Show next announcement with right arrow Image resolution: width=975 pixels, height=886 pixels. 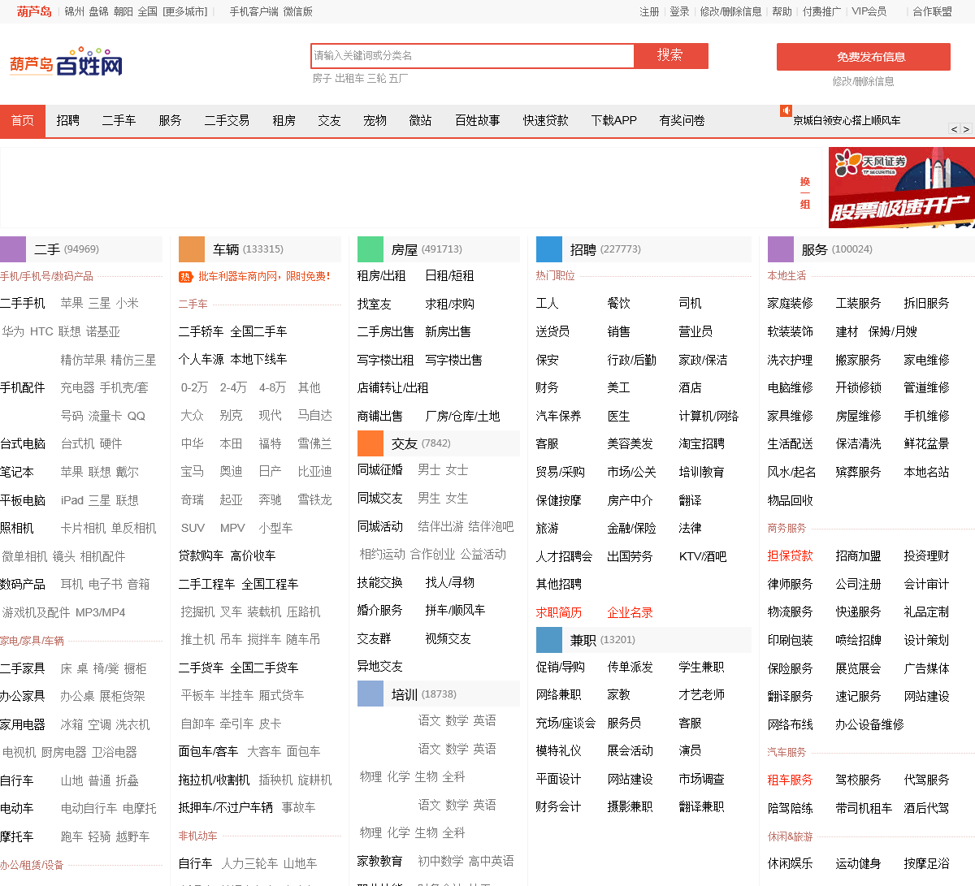[x=966, y=129]
